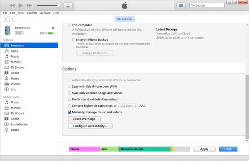Click the play button

pyautogui.click(x=20, y=5)
